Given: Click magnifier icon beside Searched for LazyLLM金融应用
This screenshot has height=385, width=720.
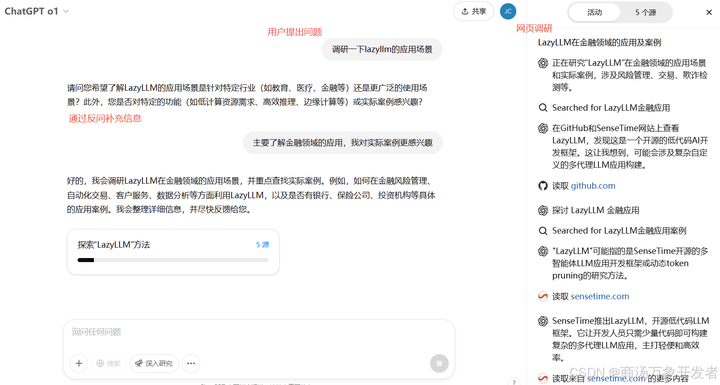Looking at the screenshot, I should click(x=543, y=107).
